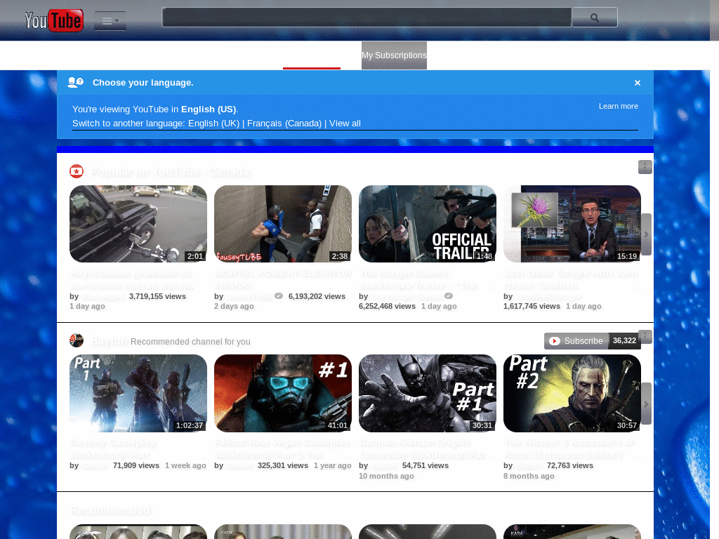Screen dimensions: 719x539
Task: Click fouseyTUBE channel name
Action: (x=249, y=297)
